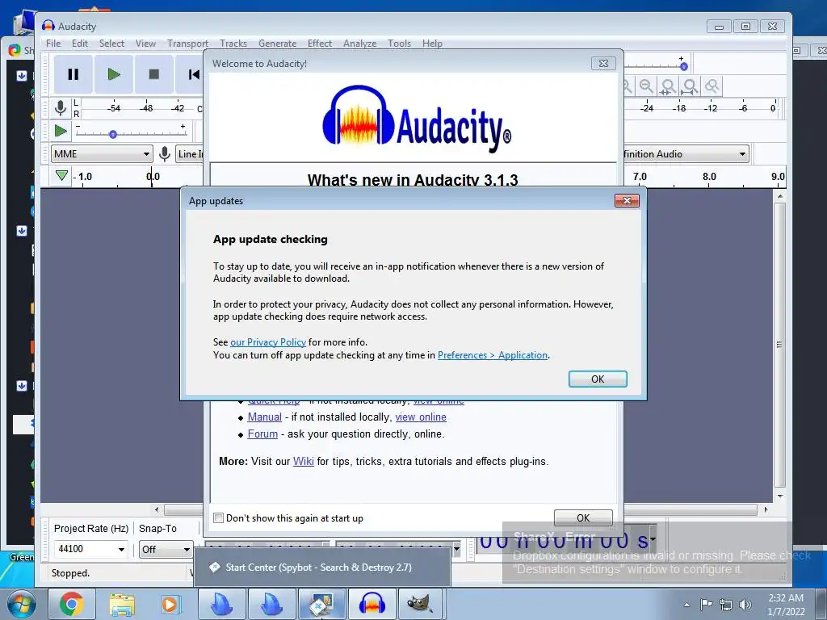
Task: Click the playback volume slider knob at top
Action: click(x=683, y=66)
